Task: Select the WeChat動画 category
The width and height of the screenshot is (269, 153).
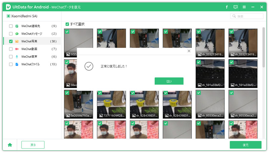Action: pos(32,49)
